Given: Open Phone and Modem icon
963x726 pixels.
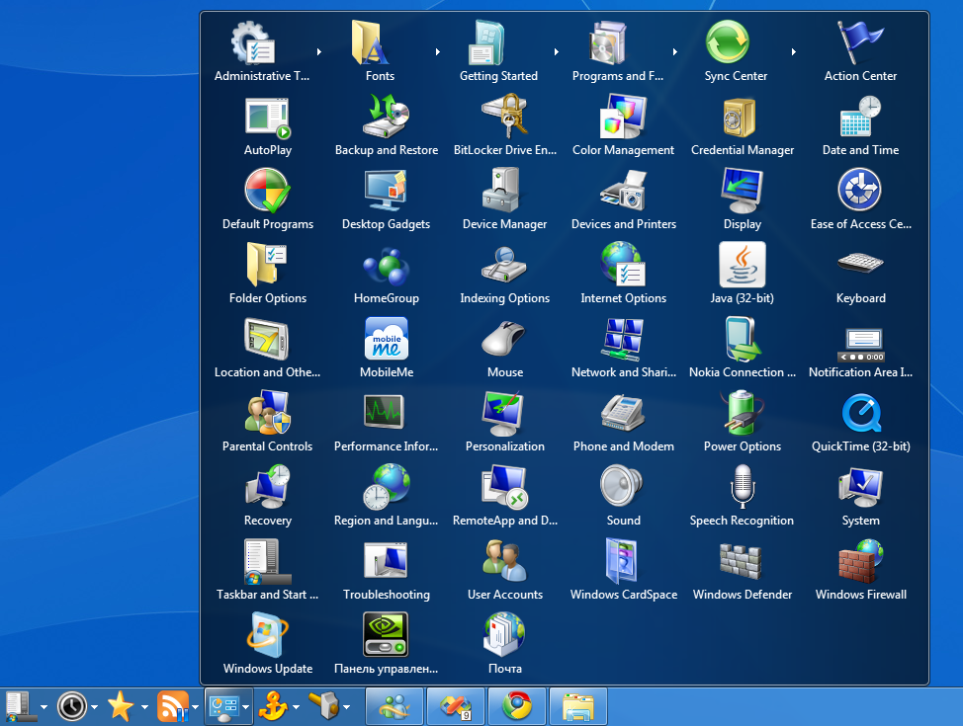Looking at the screenshot, I should [623, 413].
